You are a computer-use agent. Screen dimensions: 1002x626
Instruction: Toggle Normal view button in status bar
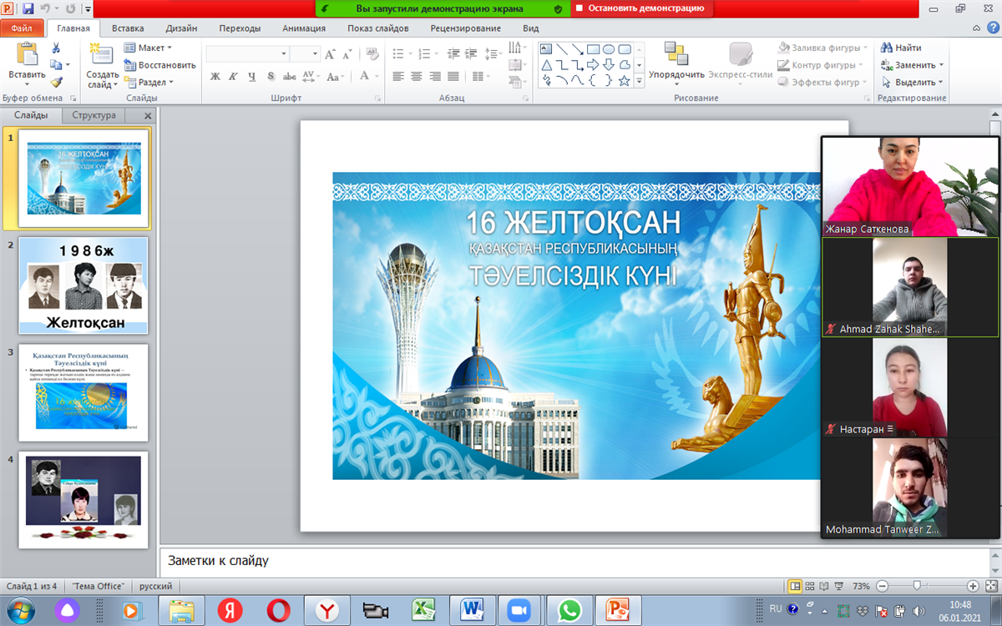(795, 586)
